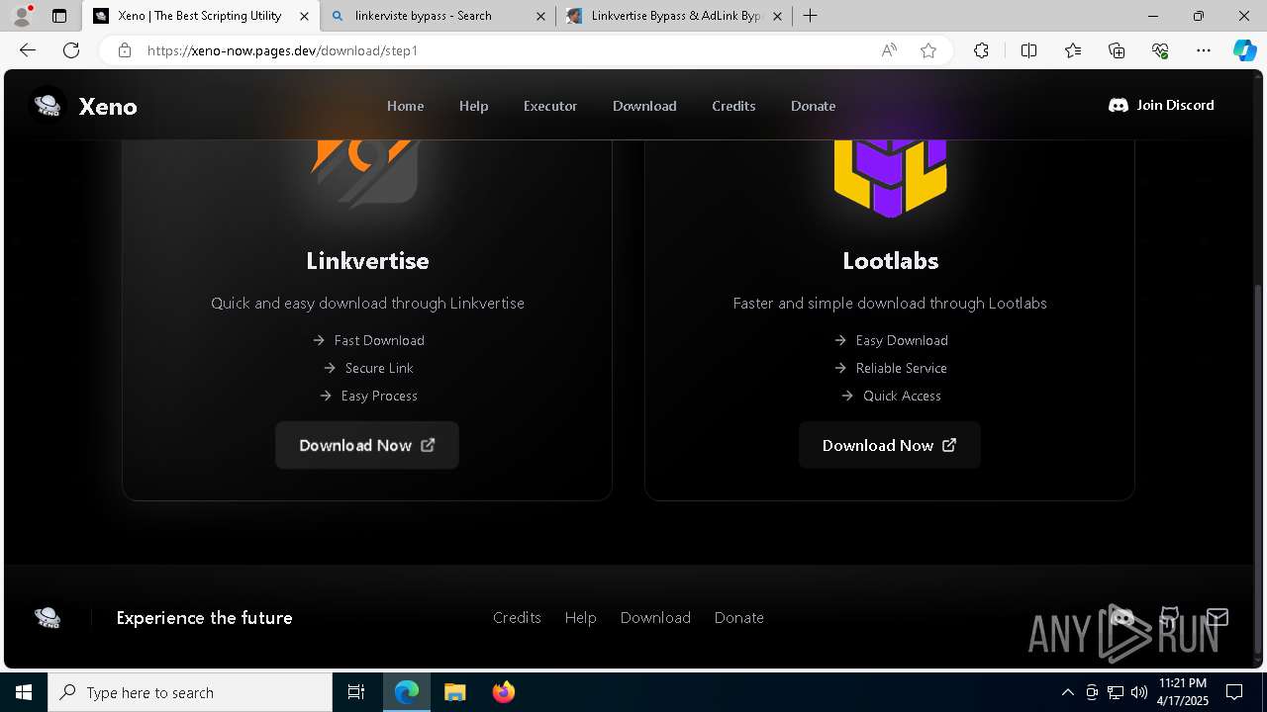The width and height of the screenshot is (1267, 712).
Task: Click the Lootlabs heading text
Action: (x=890, y=261)
